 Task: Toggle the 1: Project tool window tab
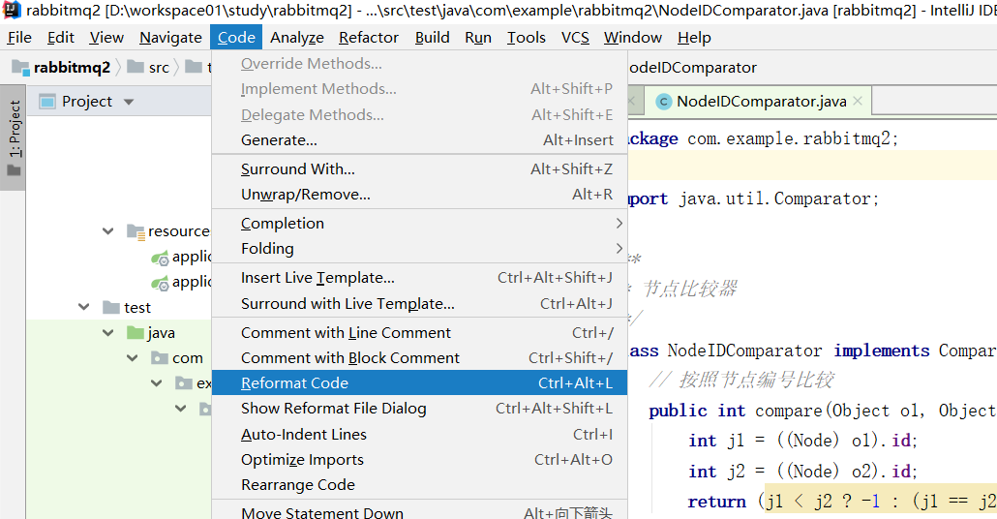pyautogui.click(x=14, y=137)
